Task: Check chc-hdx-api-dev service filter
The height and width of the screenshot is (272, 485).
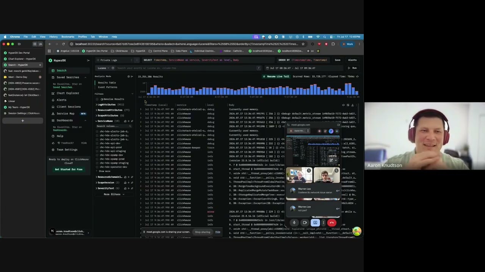Action: tap(97, 143)
